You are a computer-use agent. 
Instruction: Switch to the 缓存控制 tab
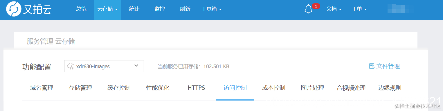[119, 88]
